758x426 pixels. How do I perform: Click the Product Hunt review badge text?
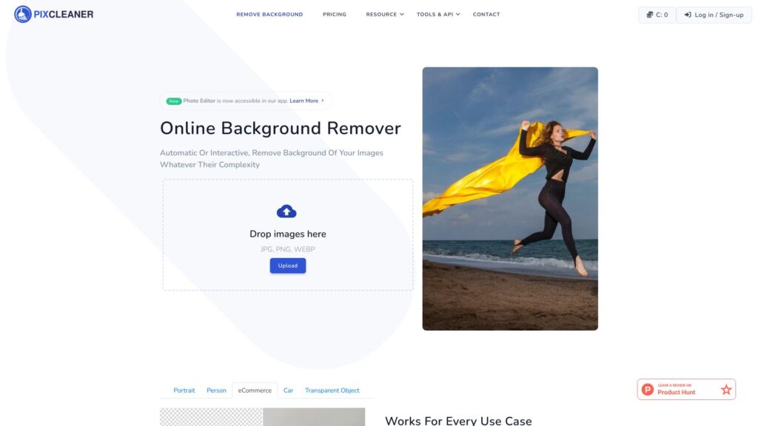(677, 389)
